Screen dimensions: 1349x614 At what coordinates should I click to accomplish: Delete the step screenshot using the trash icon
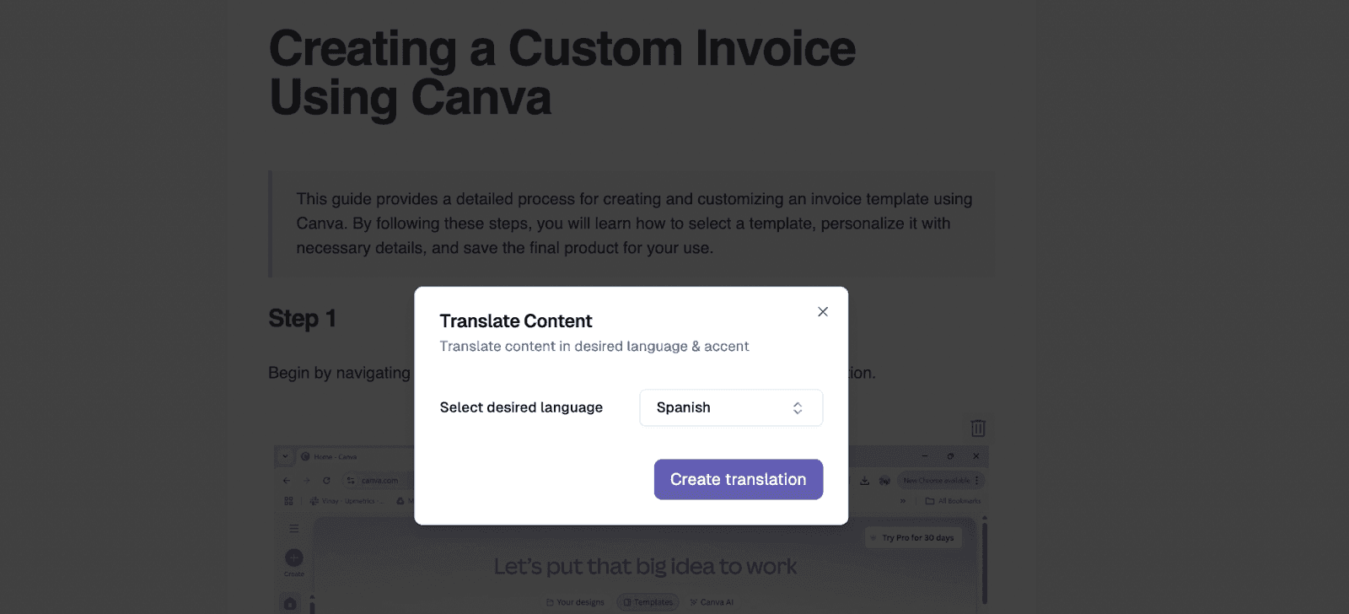tap(978, 428)
